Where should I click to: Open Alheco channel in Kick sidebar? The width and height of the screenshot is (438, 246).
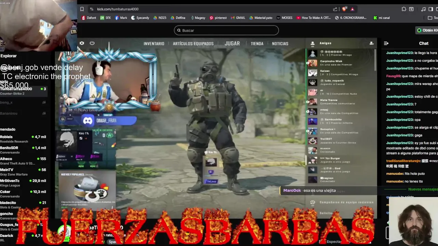pyautogui.click(x=23, y=161)
